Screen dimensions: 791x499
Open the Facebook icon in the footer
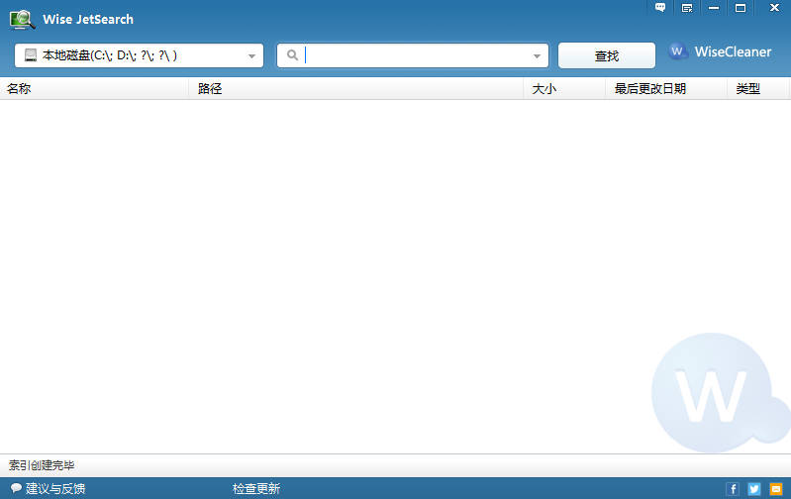(x=733, y=489)
